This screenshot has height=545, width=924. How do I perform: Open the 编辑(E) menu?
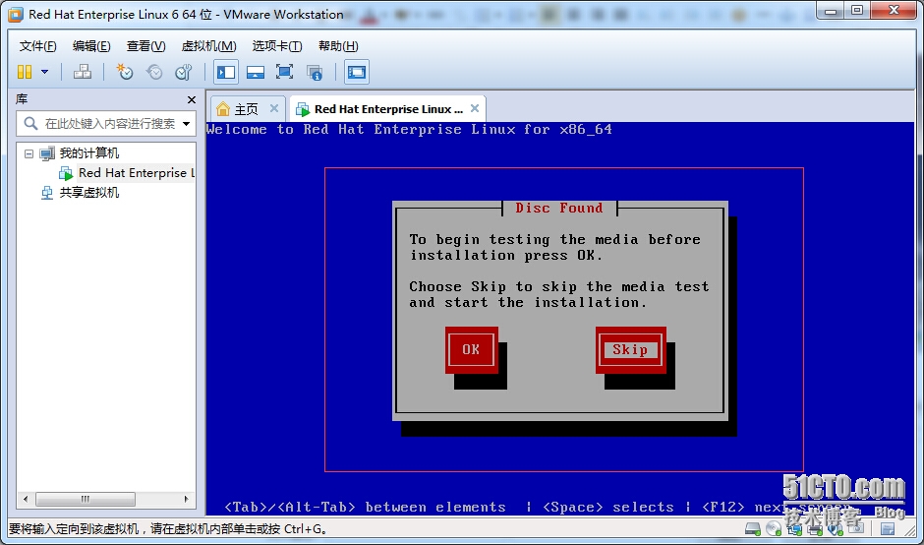[91, 46]
